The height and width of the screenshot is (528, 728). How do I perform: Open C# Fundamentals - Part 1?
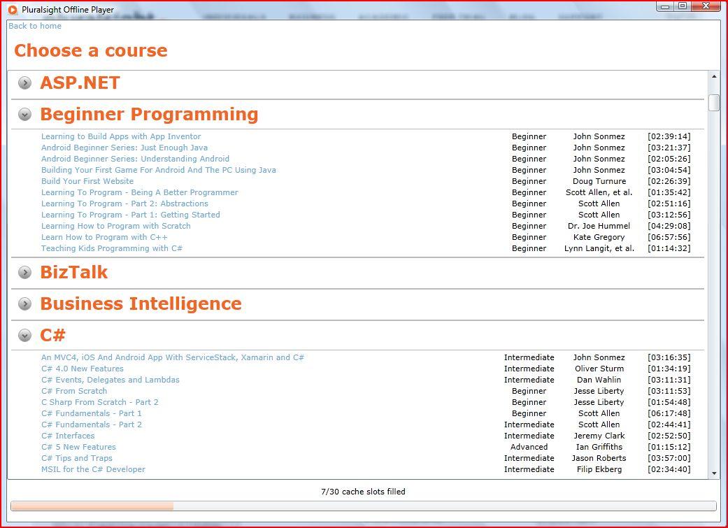pyautogui.click(x=91, y=413)
